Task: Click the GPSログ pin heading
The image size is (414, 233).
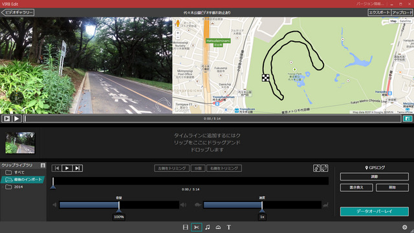Action: (375, 168)
